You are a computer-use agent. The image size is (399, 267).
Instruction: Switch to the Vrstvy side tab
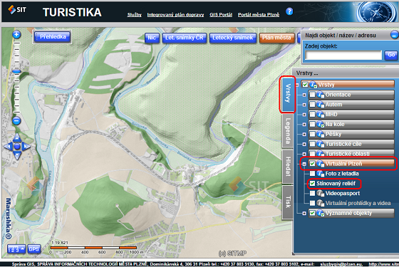288,94
